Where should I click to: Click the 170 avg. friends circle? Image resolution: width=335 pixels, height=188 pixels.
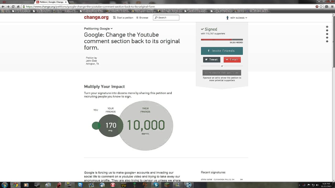[x=111, y=126]
